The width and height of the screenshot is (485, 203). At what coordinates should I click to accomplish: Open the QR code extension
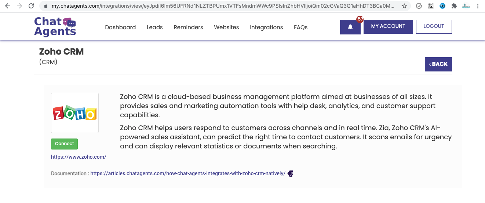(x=431, y=6)
